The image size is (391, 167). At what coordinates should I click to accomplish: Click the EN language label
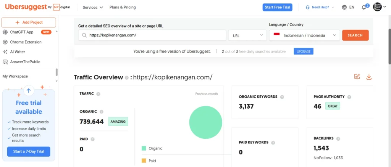pos(352,8)
